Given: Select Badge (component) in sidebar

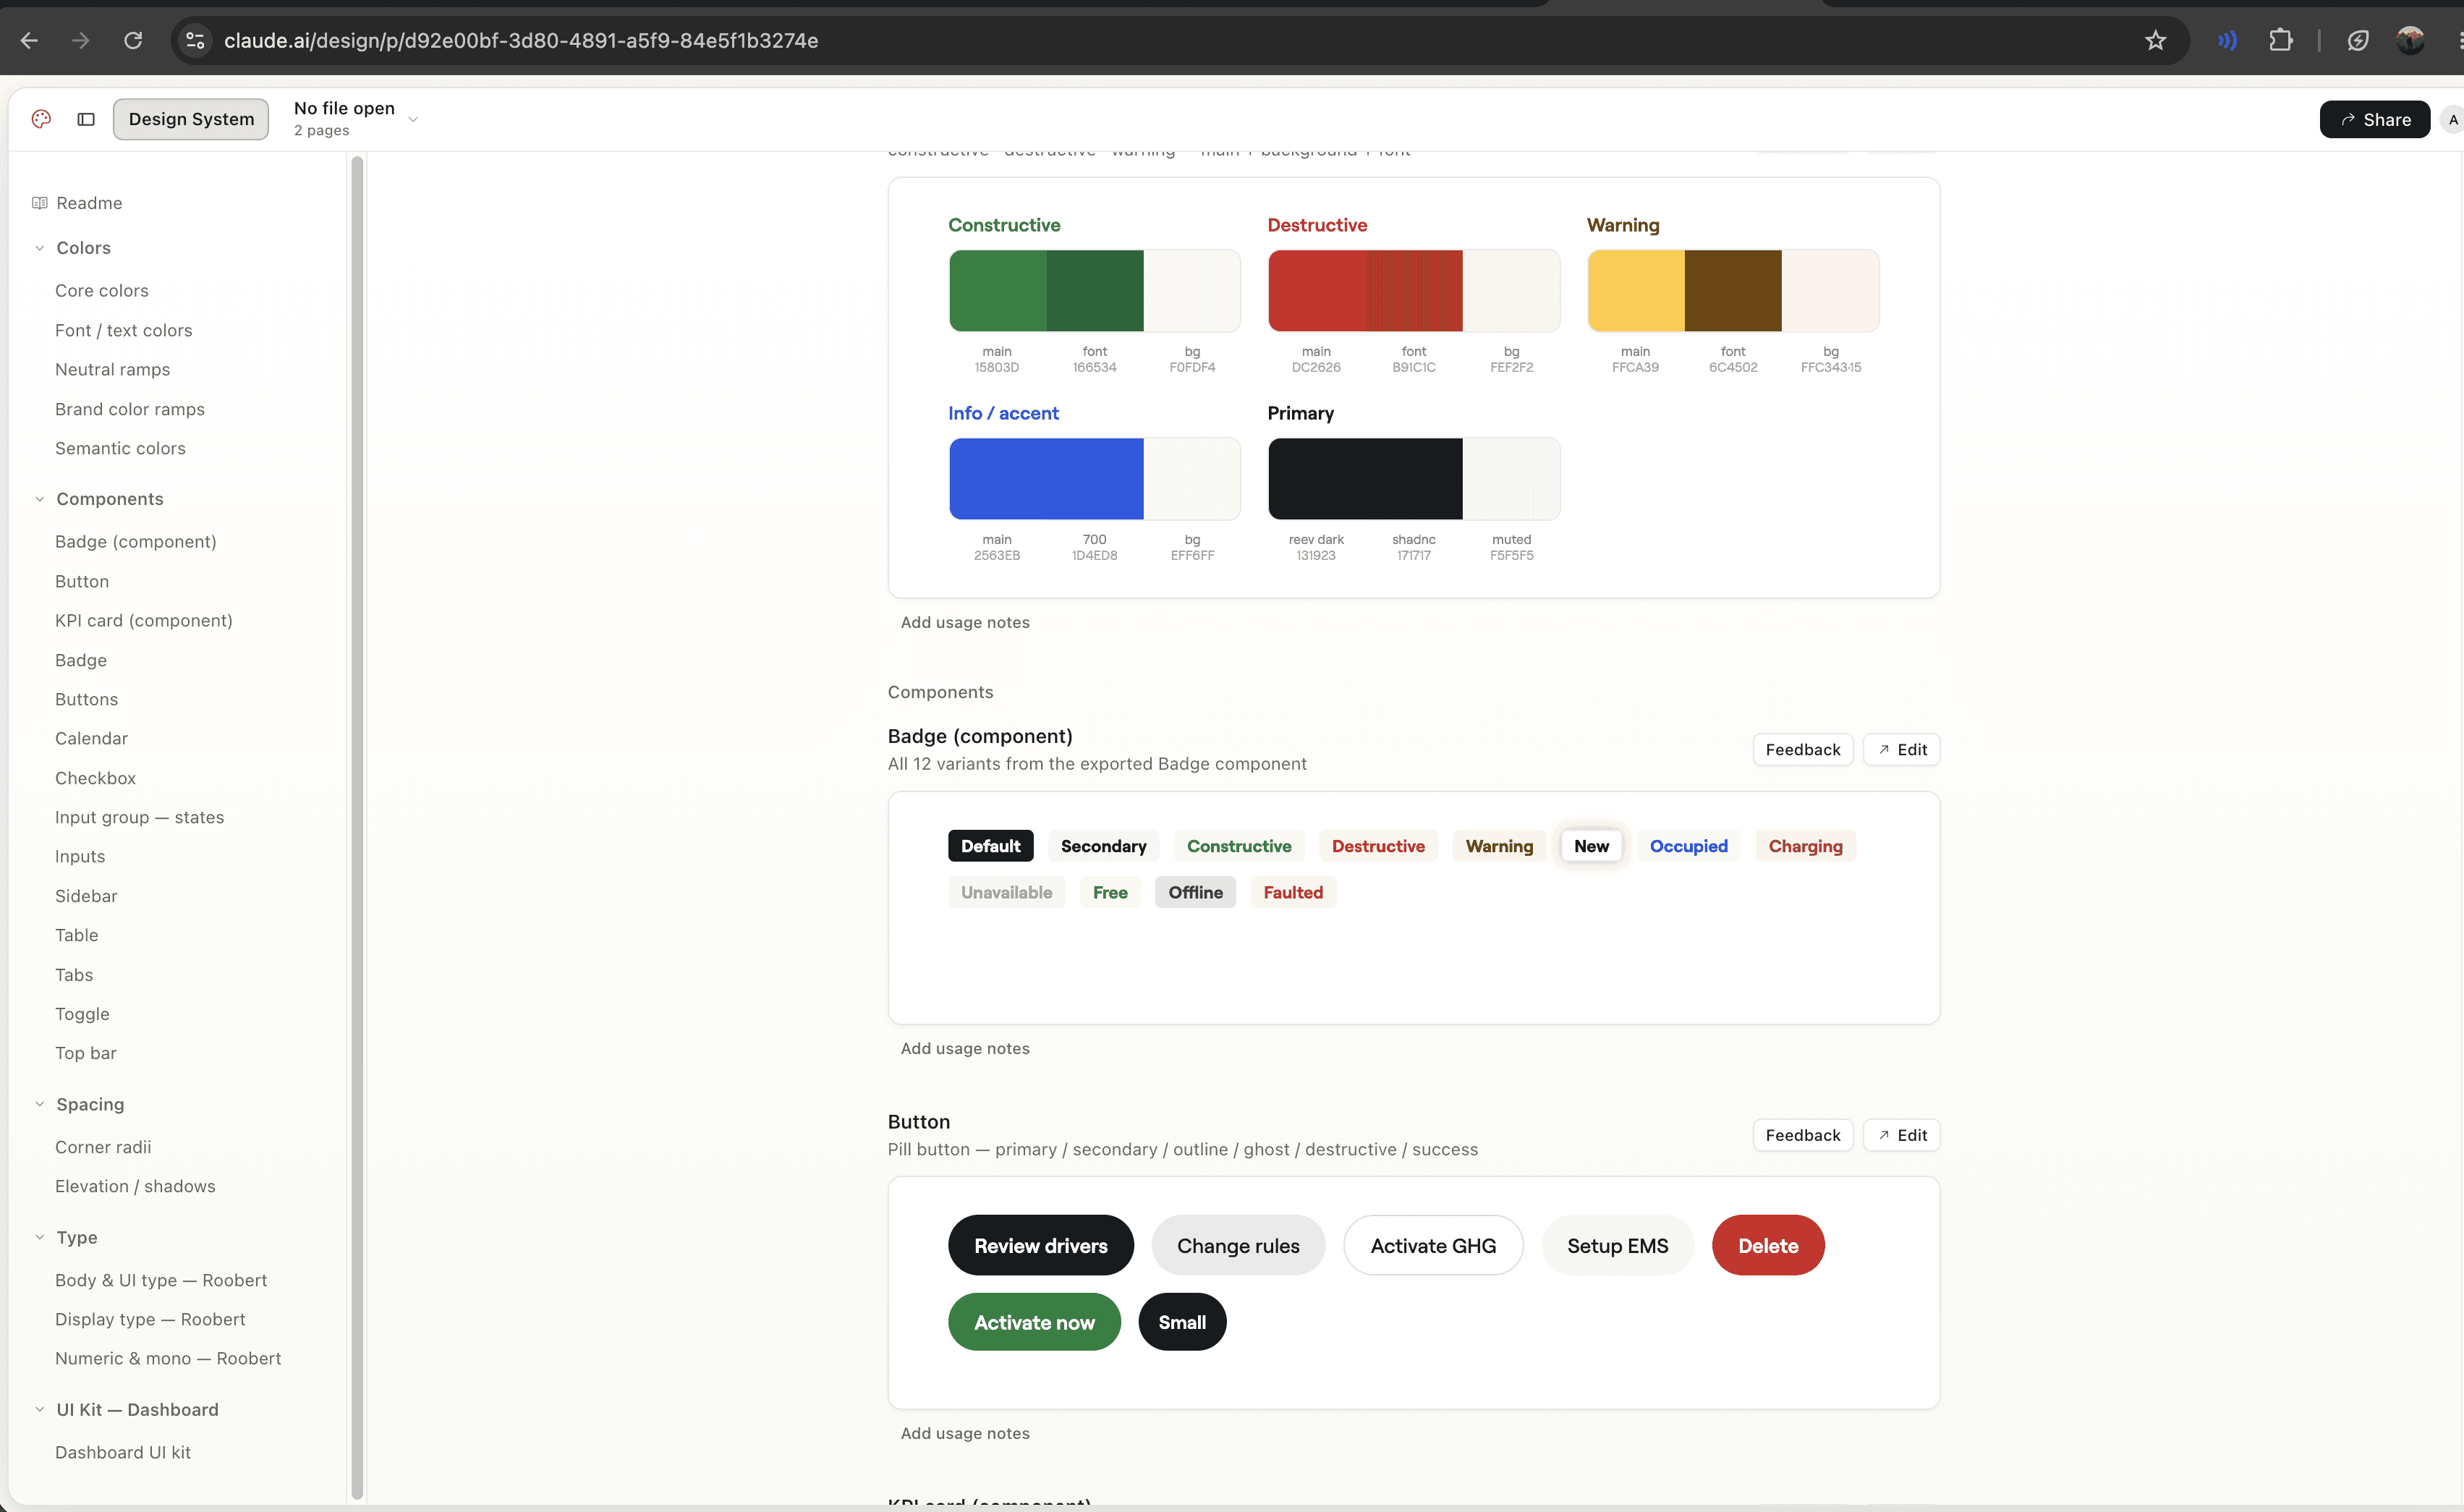Looking at the screenshot, I should click(136, 542).
